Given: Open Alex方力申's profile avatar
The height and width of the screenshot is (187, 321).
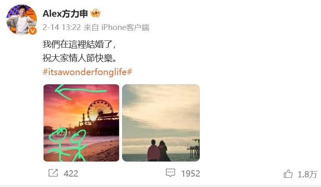Looking at the screenshot, I should [21, 20].
